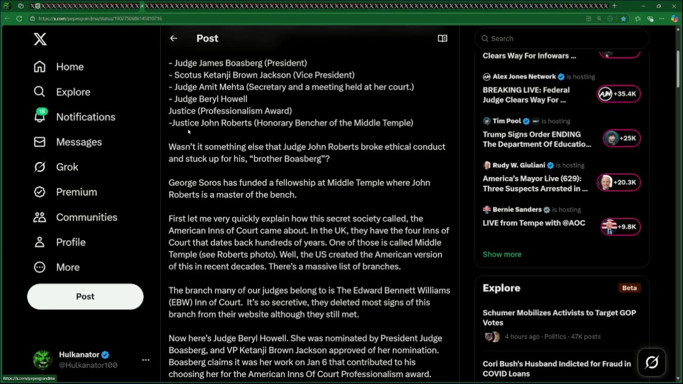Open the Home timeline
This screenshot has width=683, height=384.
tap(59, 67)
